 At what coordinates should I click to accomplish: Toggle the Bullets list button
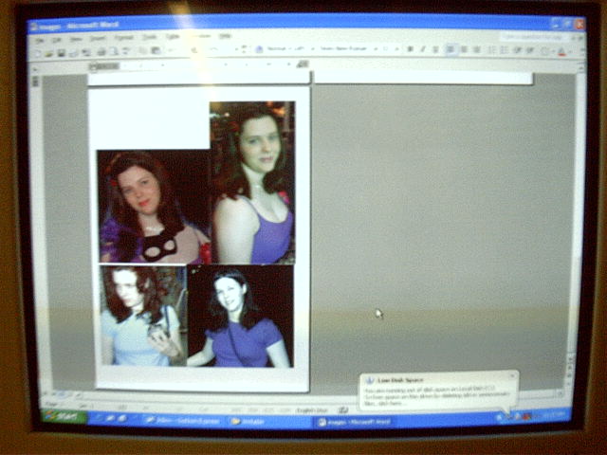tap(504, 50)
